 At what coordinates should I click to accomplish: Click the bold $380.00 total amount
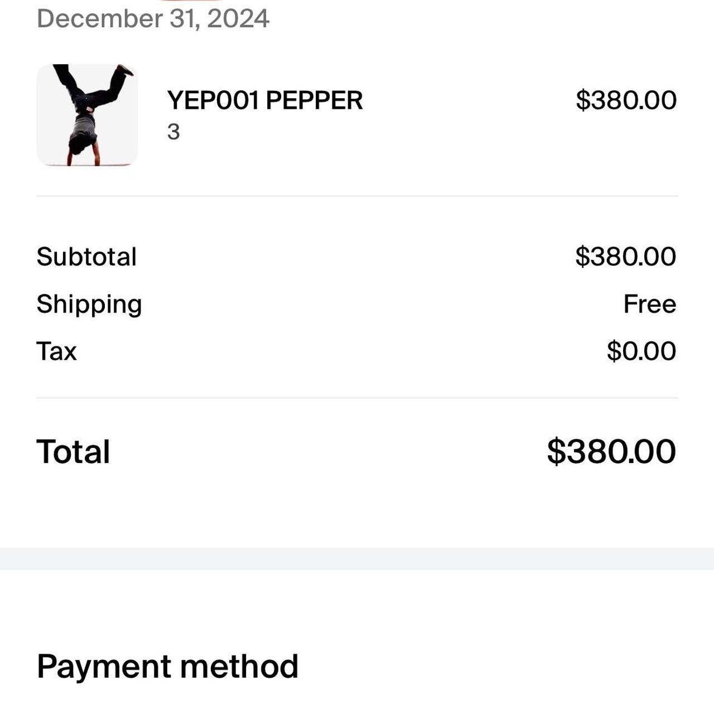click(x=611, y=452)
